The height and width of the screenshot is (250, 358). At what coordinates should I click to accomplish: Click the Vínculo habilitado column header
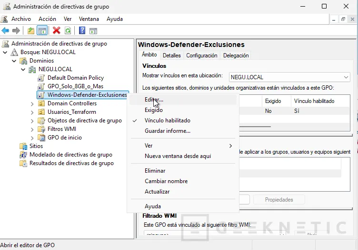320,101
